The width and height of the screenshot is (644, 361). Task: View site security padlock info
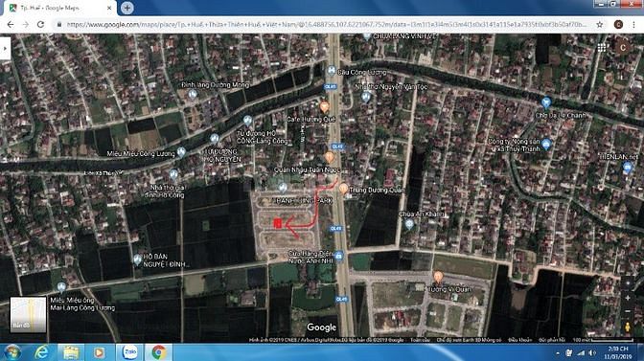59,25
